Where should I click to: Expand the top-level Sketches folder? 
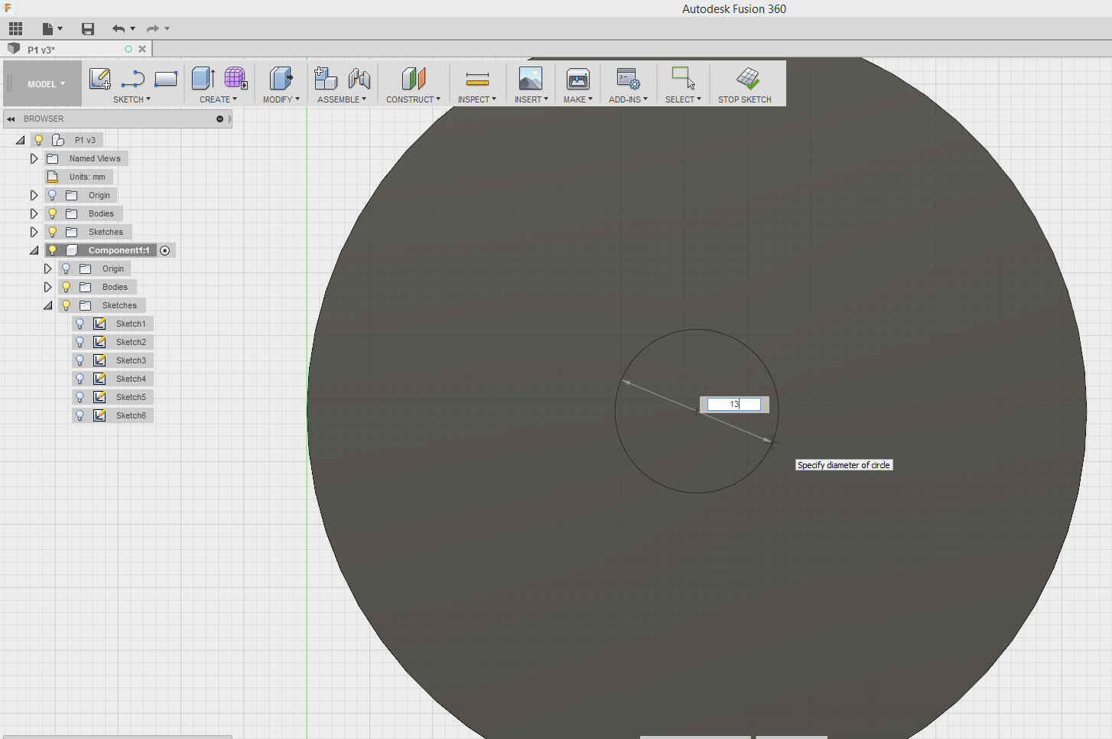pos(34,232)
